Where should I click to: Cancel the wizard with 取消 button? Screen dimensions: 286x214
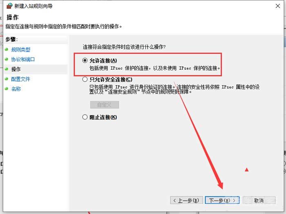point(259,200)
